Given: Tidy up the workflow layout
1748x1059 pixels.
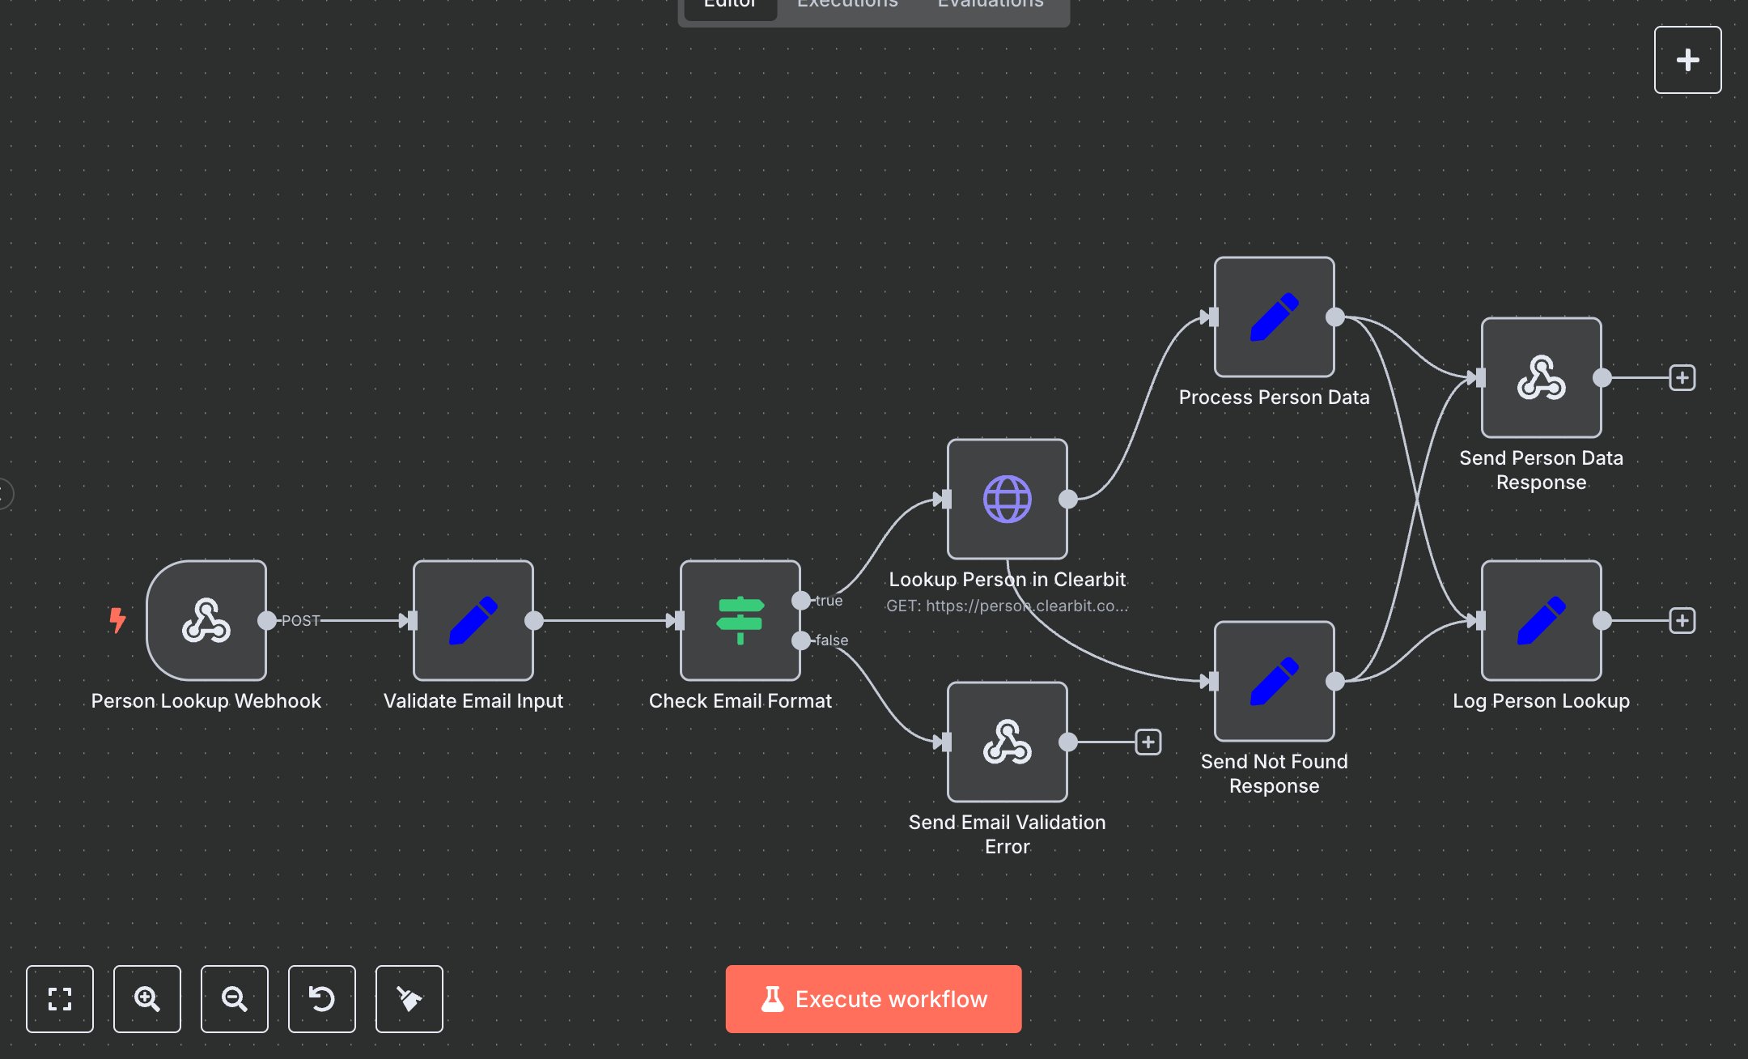Looking at the screenshot, I should tap(409, 999).
